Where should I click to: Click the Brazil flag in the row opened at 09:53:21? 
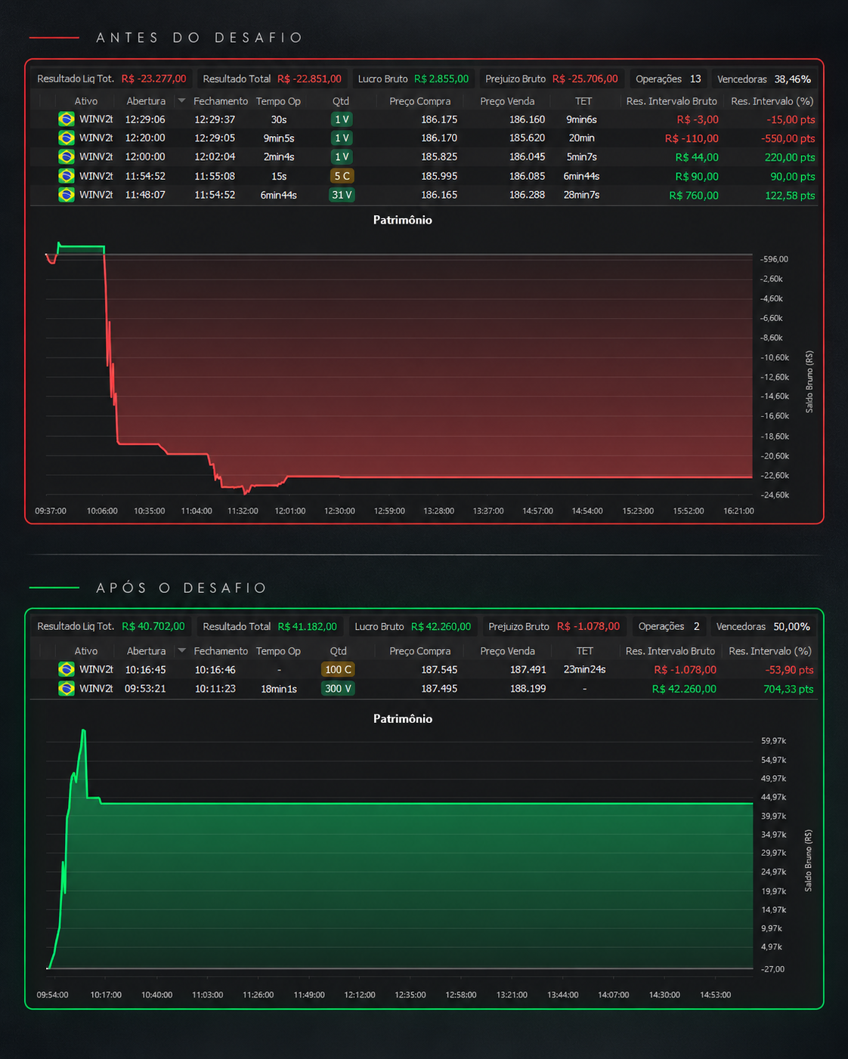tap(67, 688)
